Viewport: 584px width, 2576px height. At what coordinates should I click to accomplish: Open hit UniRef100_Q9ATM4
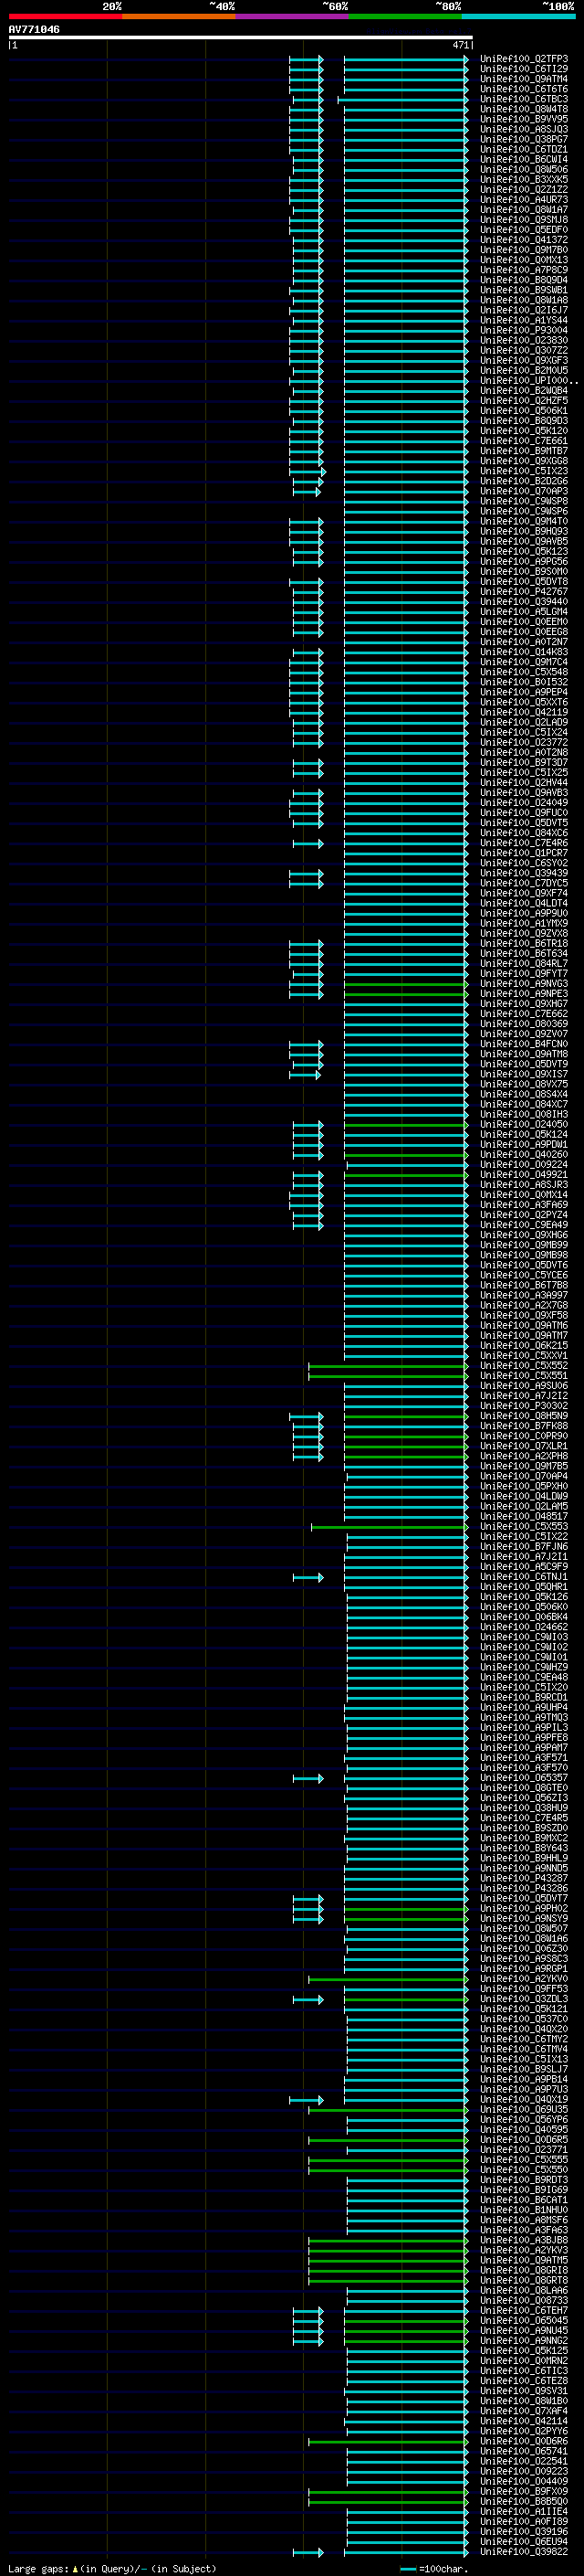pyautogui.click(x=523, y=79)
